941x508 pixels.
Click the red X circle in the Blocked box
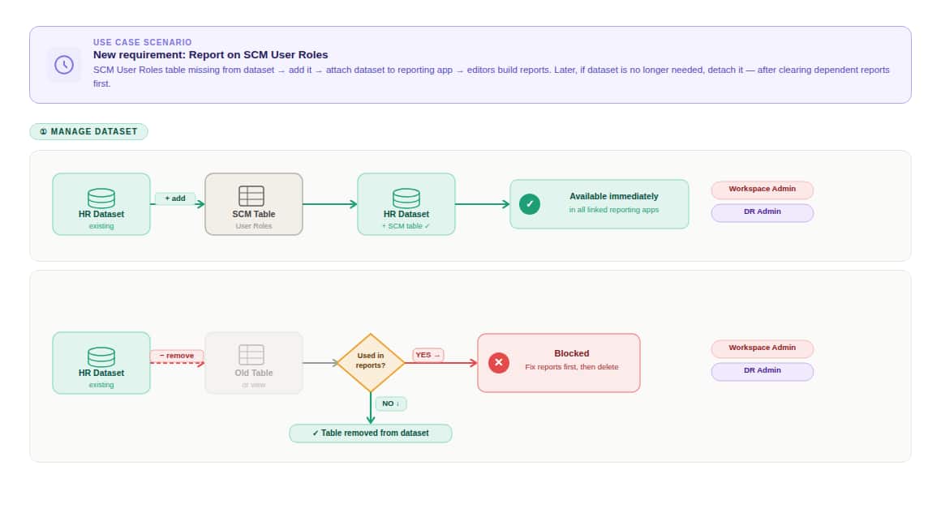[x=499, y=362]
